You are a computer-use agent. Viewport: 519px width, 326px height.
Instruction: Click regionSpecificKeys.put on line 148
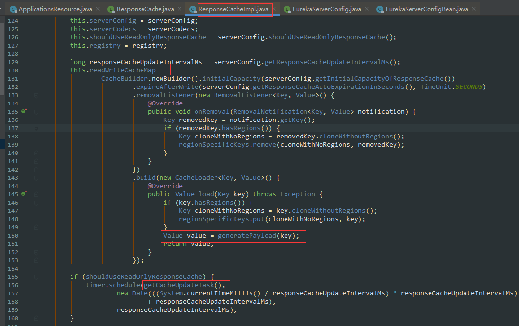[222, 219]
